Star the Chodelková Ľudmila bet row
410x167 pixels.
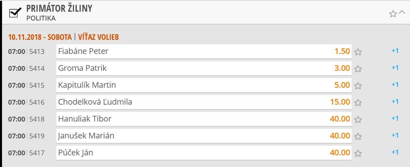[x=358, y=103]
